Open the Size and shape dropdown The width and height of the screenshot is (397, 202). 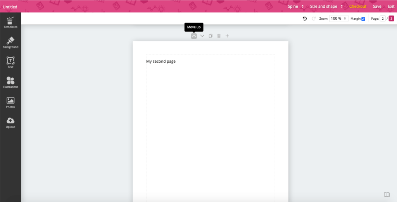(x=326, y=6)
